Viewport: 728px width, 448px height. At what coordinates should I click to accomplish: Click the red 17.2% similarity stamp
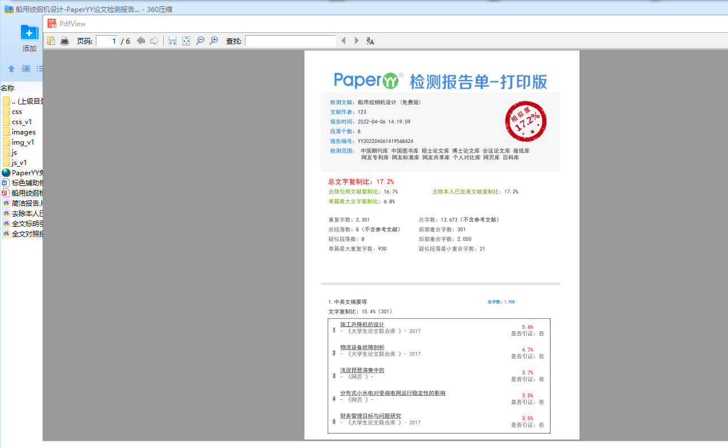coord(526,121)
